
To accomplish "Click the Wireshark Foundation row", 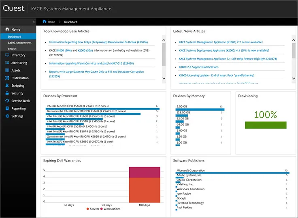I will [232, 190].
